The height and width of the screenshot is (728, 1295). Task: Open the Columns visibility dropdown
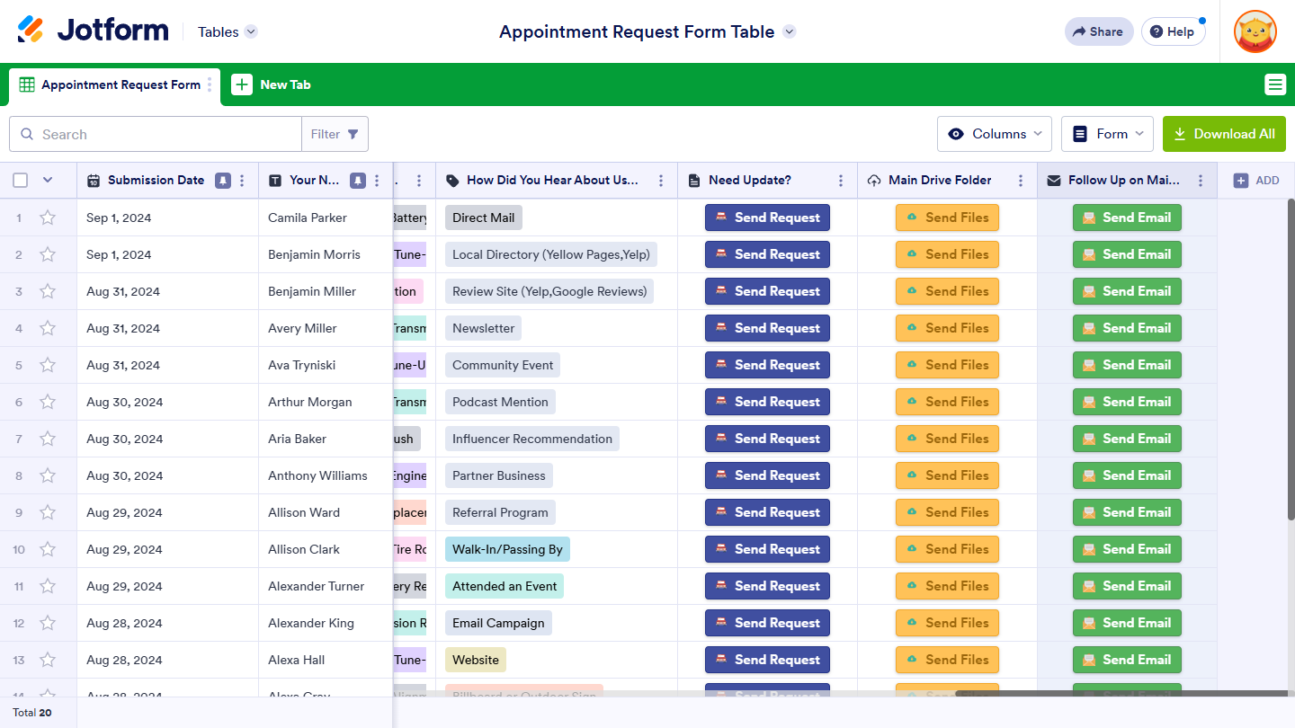point(995,134)
